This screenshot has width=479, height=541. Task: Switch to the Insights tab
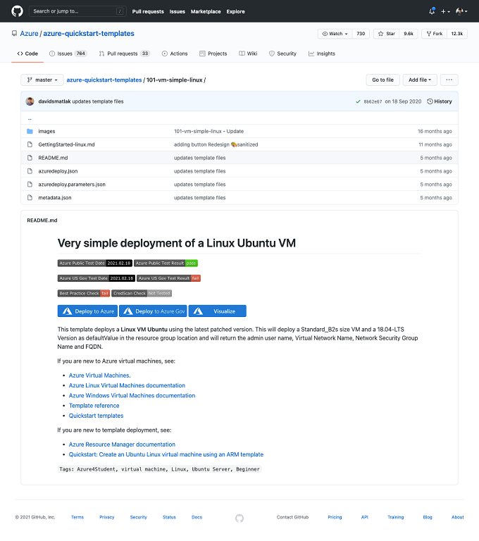(x=322, y=54)
